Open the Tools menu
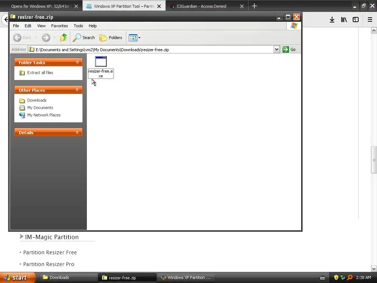 (78, 26)
